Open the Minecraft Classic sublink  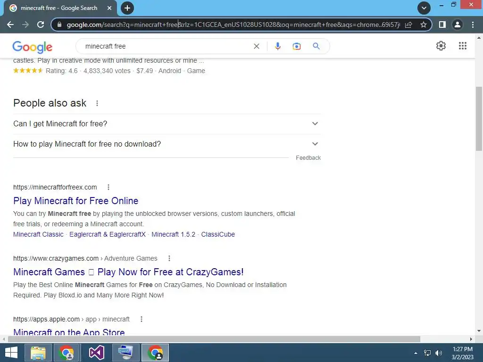click(38, 234)
